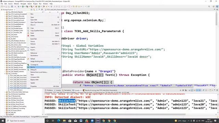Click the Save toolbar icon
The width and height of the screenshot is (219, 123).
[x=6, y=6]
